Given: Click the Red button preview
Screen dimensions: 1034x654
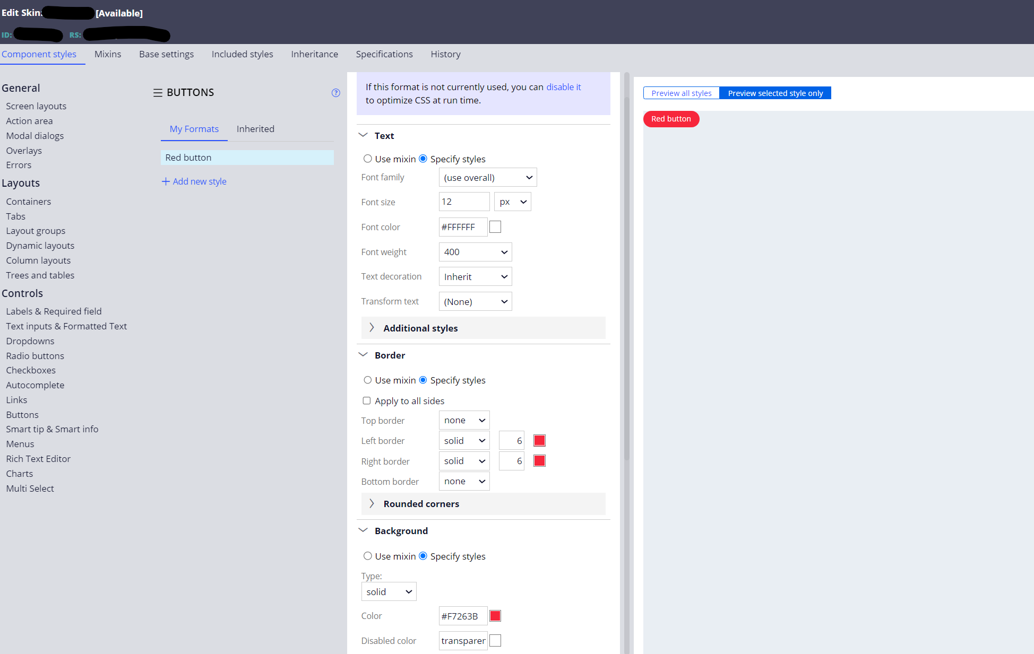Looking at the screenshot, I should click(x=671, y=119).
